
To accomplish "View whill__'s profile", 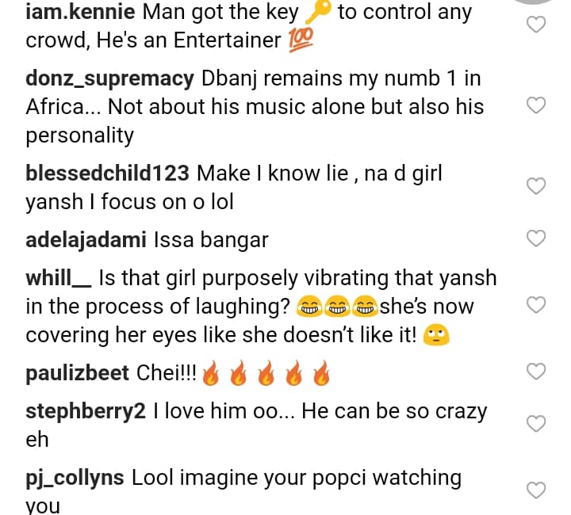I will [59, 278].
